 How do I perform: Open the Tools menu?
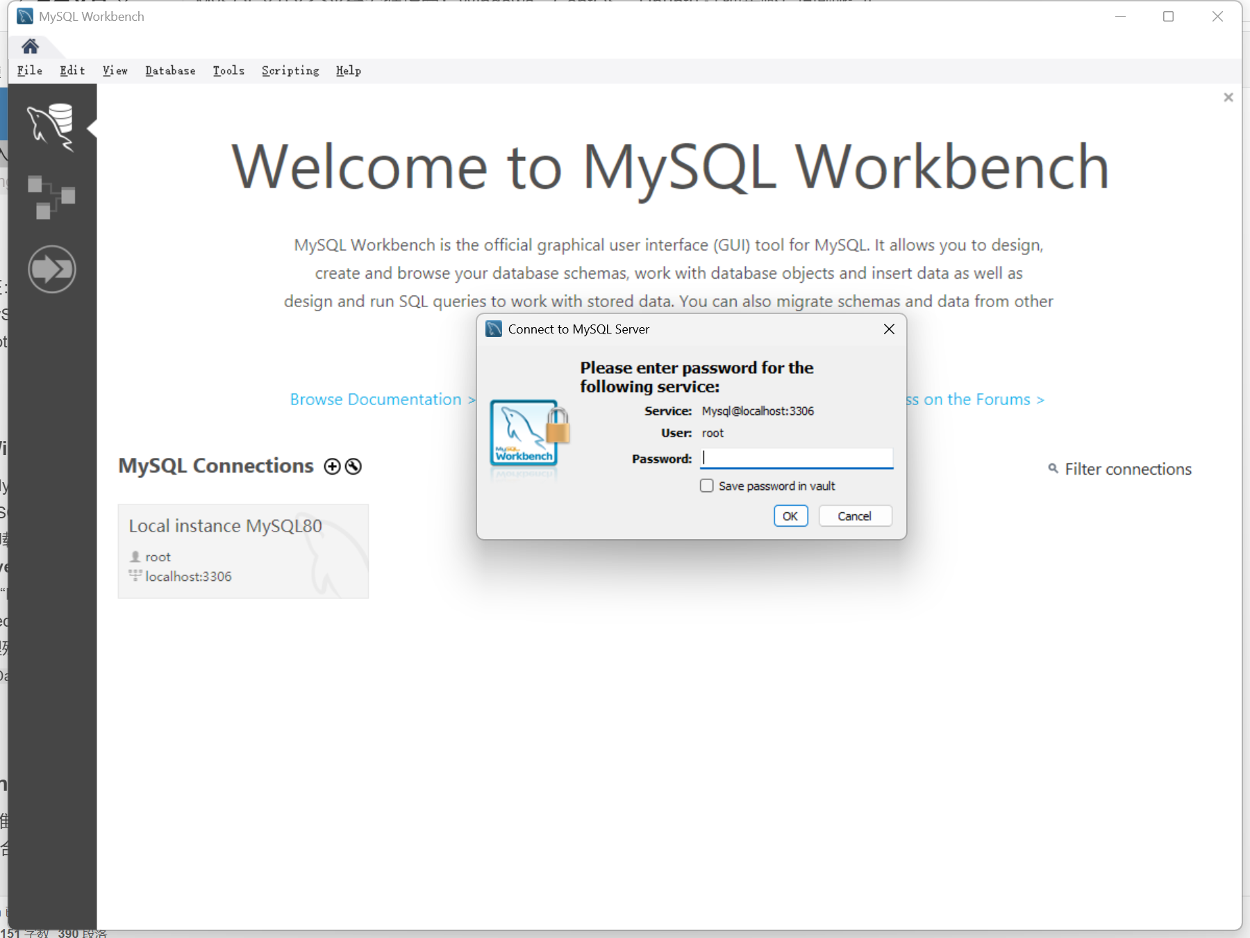(228, 71)
